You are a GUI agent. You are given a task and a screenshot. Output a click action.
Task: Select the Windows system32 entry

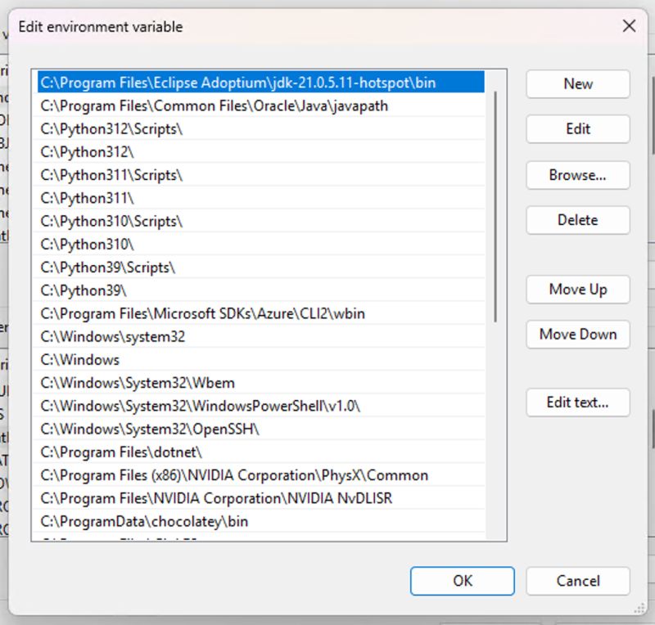(111, 336)
